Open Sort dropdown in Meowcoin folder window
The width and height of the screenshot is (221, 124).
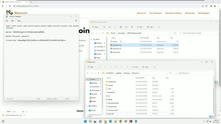pyautogui.click(x=136, y=67)
